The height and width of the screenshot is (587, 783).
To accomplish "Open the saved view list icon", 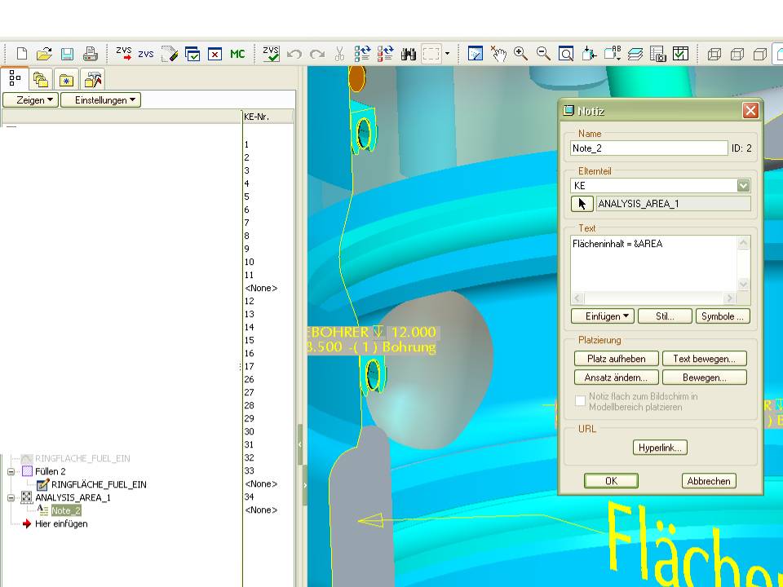I will pyautogui.click(x=613, y=54).
